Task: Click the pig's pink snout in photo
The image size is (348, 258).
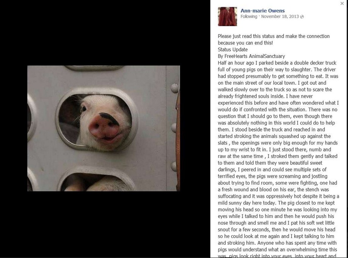Action: pos(103,126)
